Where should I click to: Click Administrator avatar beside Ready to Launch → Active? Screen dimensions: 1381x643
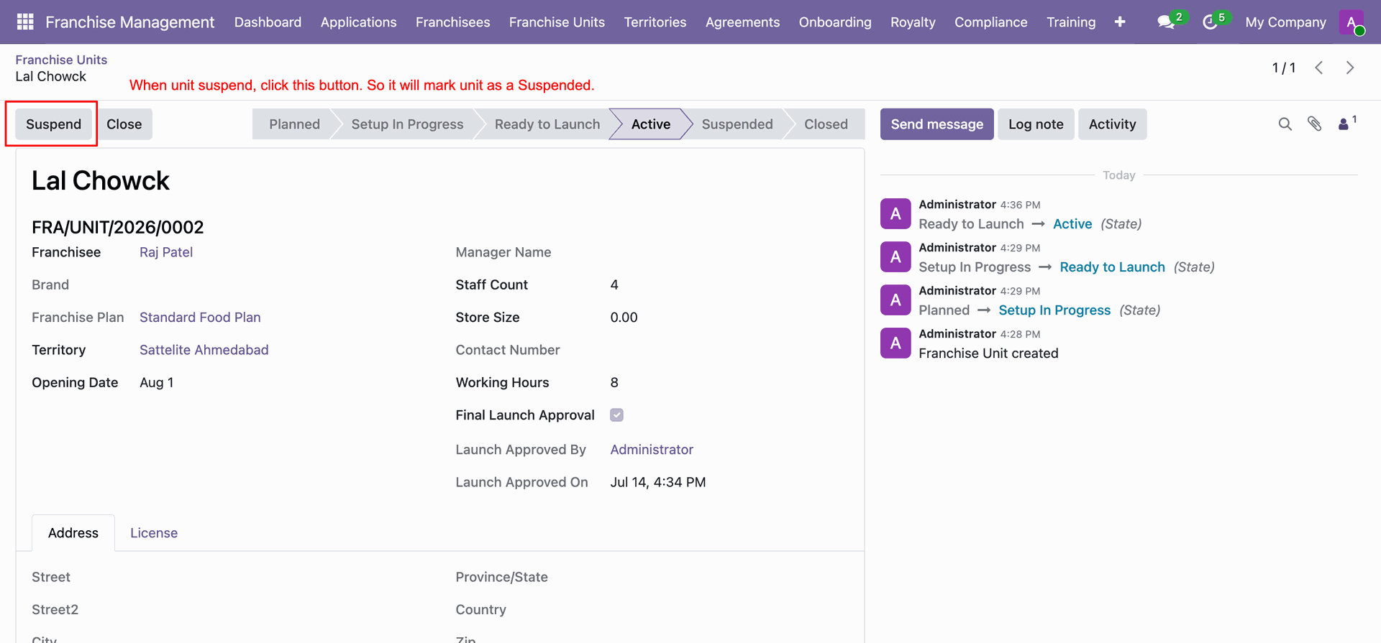[x=895, y=213]
